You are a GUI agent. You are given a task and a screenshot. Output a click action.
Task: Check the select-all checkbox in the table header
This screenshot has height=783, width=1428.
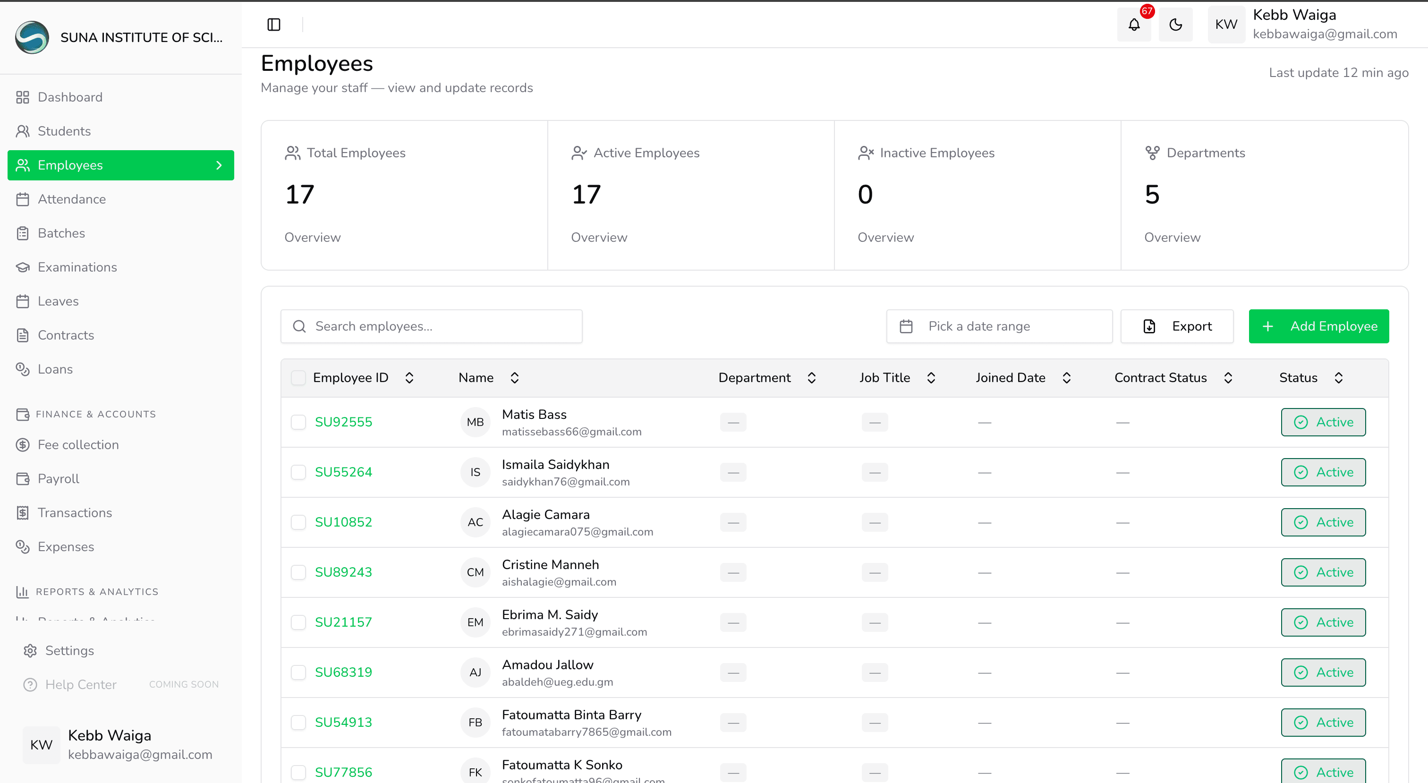click(298, 378)
